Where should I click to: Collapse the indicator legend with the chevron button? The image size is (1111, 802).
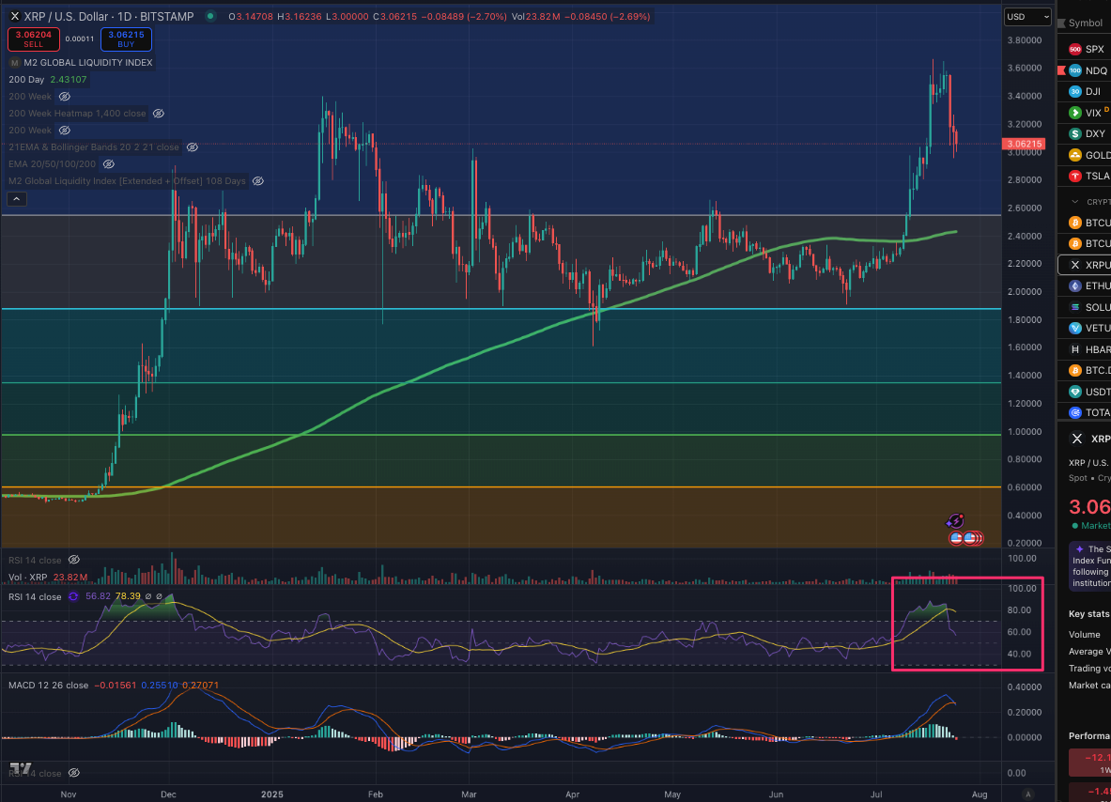tap(16, 199)
